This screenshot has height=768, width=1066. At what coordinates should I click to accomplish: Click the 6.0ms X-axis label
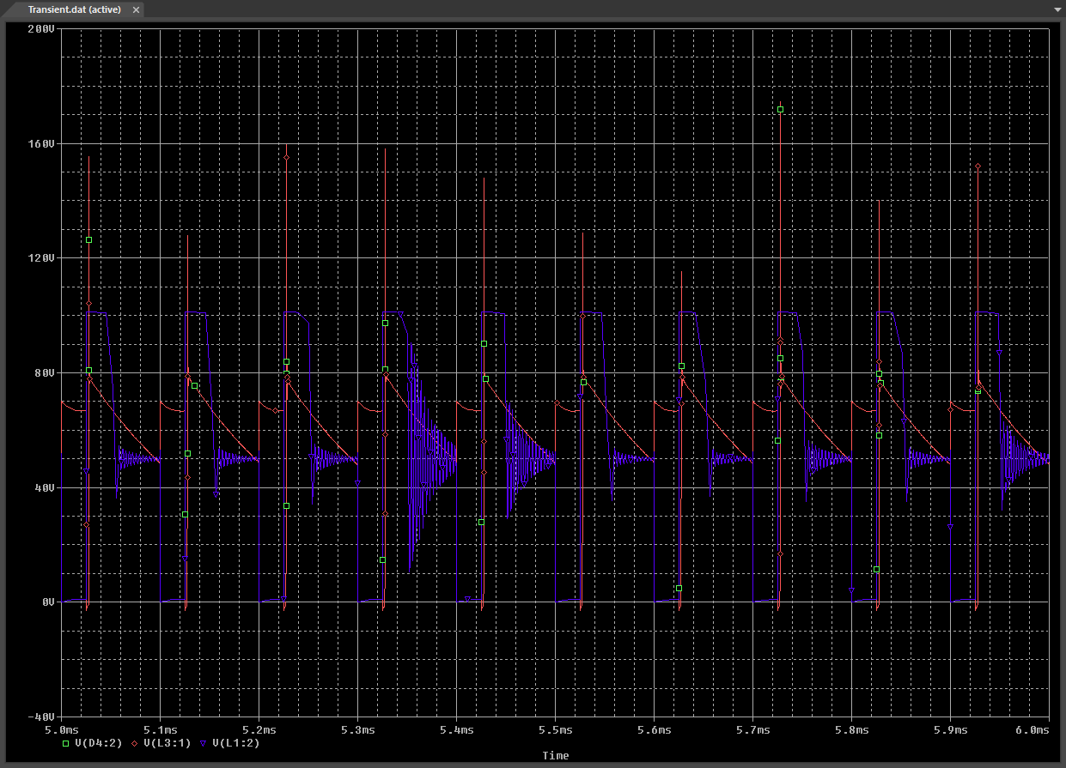click(x=1034, y=729)
